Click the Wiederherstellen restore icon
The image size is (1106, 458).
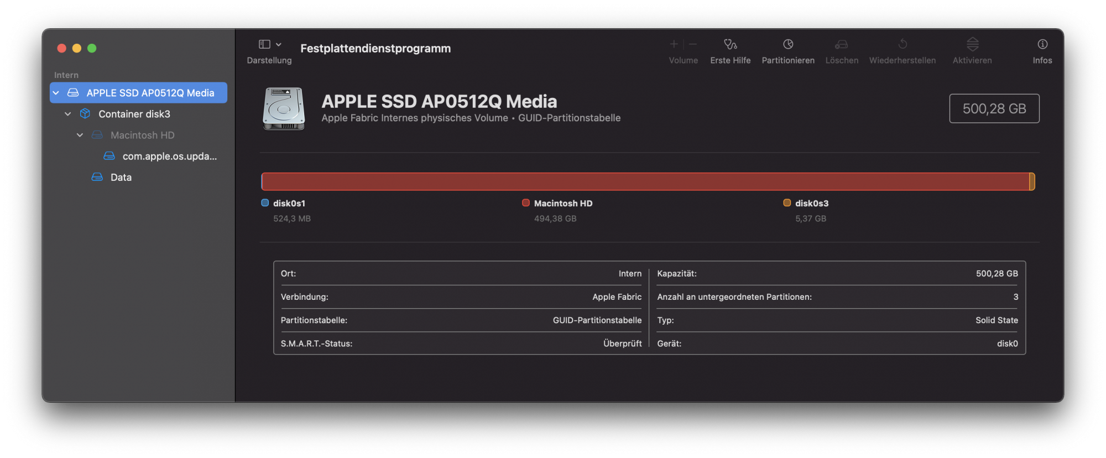click(902, 44)
